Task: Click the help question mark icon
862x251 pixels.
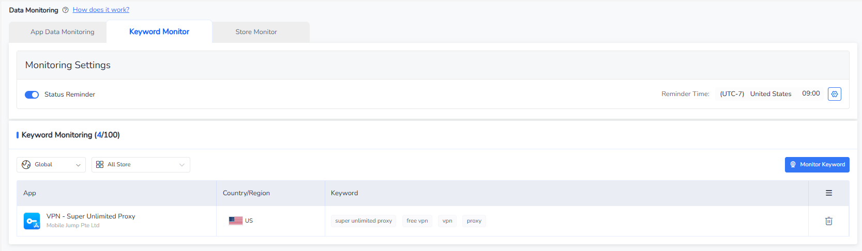Action: pyautogui.click(x=65, y=10)
